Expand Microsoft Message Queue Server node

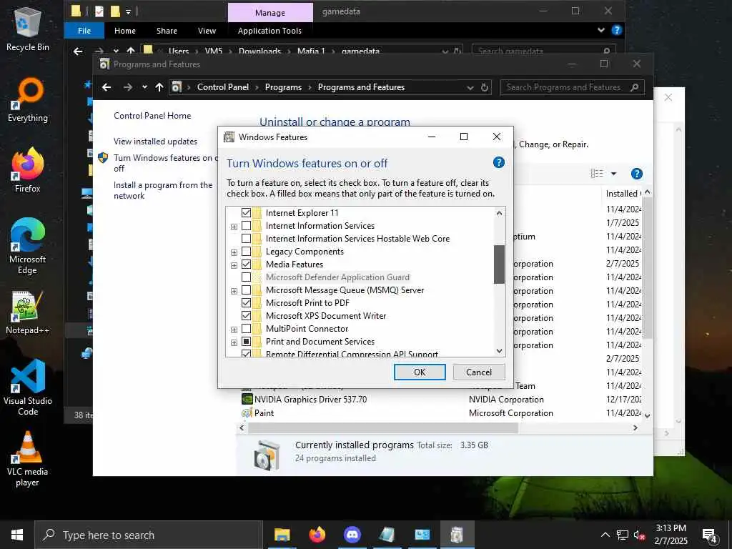[x=234, y=292]
